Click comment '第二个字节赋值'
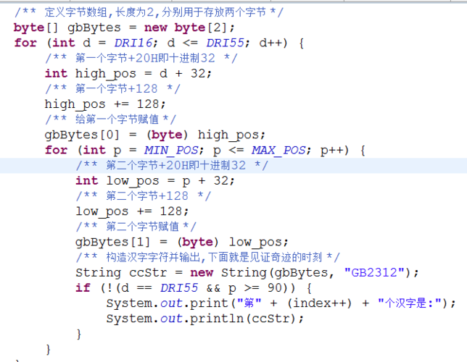The height and width of the screenshot is (362, 467). pyautogui.click(x=136, y=227)
